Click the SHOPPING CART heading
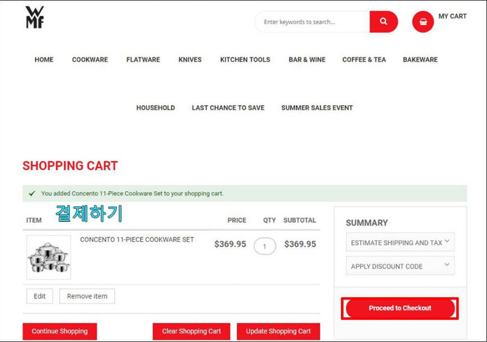The height and width of the screenshot is (342, 487). tap(70, 166)
